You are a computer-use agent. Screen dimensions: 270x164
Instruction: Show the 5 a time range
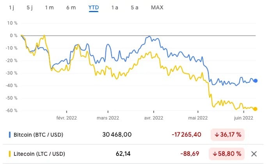[x=135, y=7]
